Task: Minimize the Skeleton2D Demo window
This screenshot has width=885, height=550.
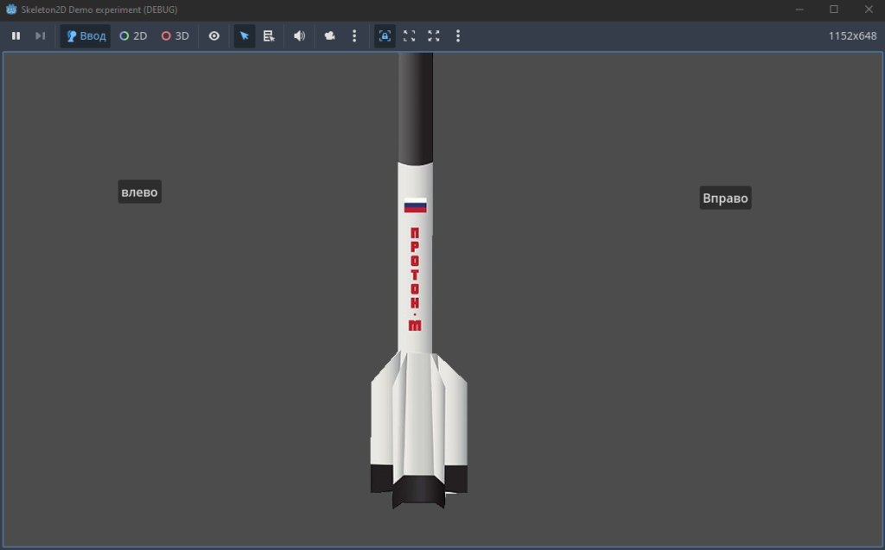Action: tap(799, 9)
